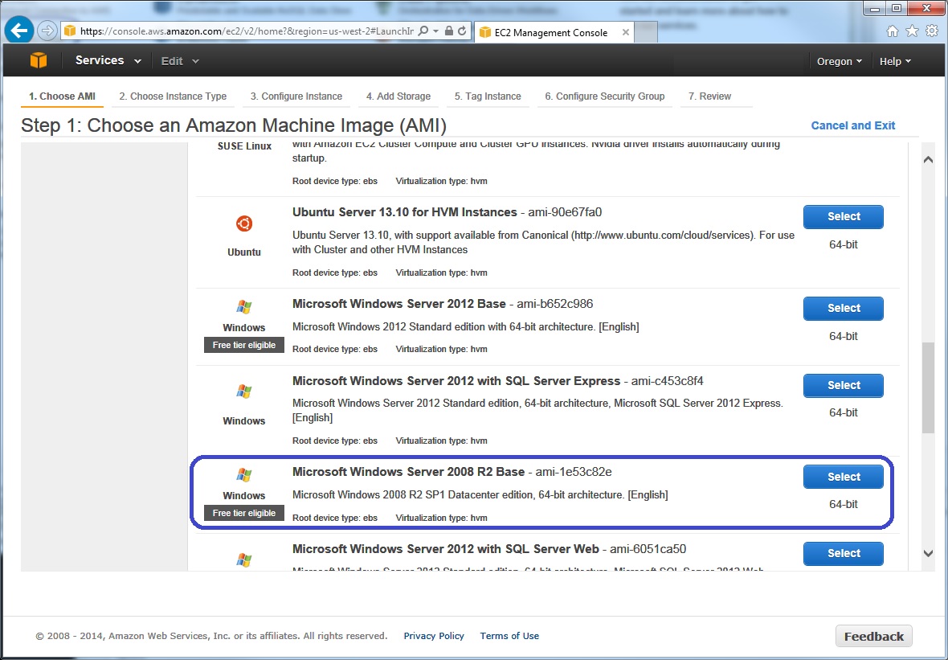Select Microsoft Windows Server 2008 R2 Base

tap(844, 477)
